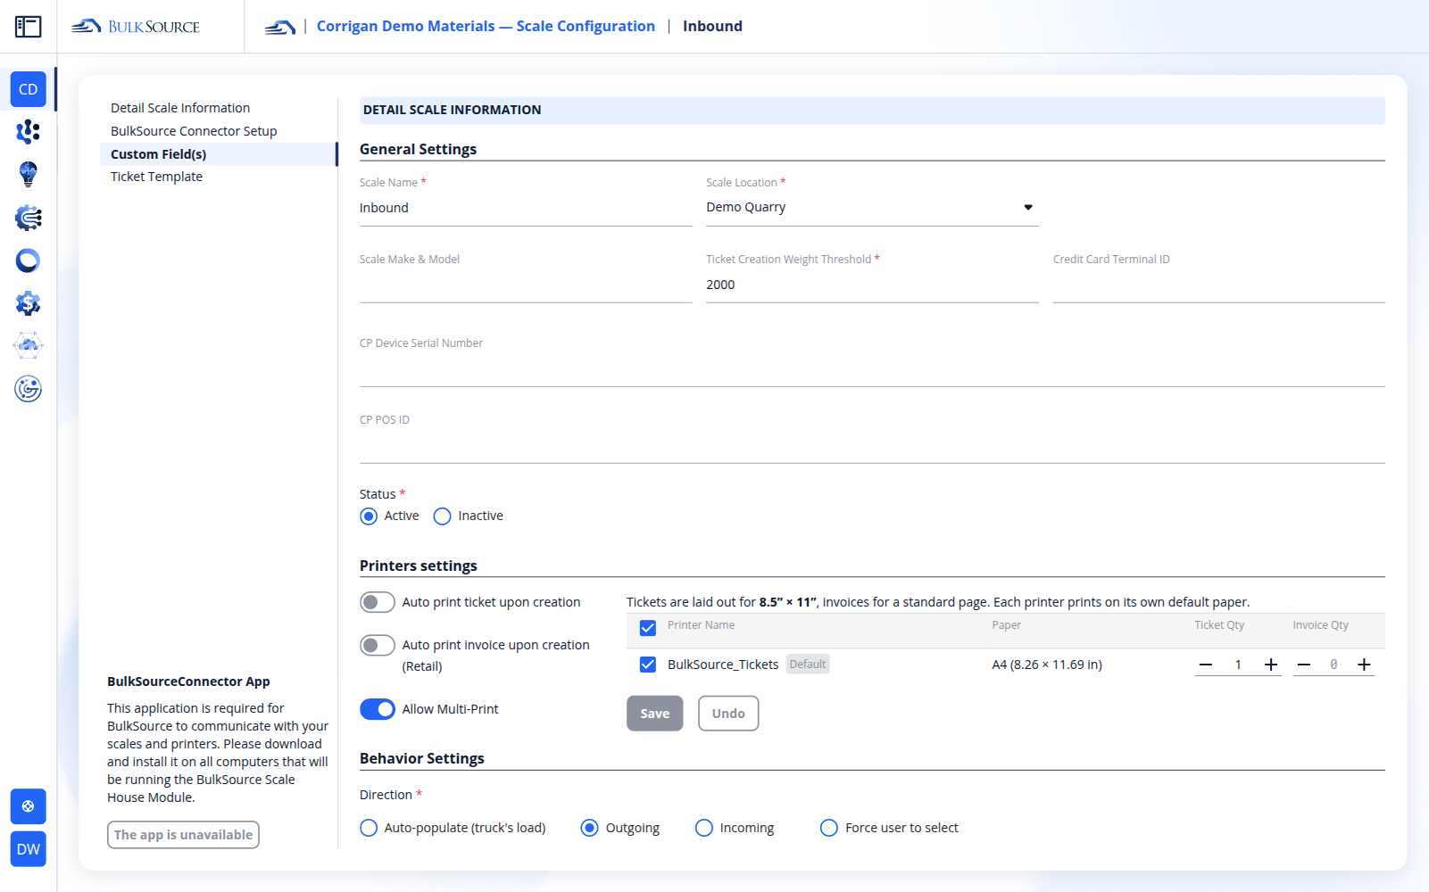
Task: Open the Scale Location dropdown
Action: 872,207
